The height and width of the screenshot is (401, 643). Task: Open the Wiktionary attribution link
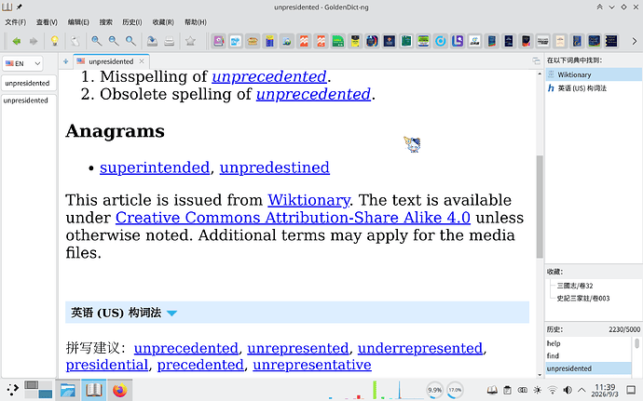[x=308, y=200]
